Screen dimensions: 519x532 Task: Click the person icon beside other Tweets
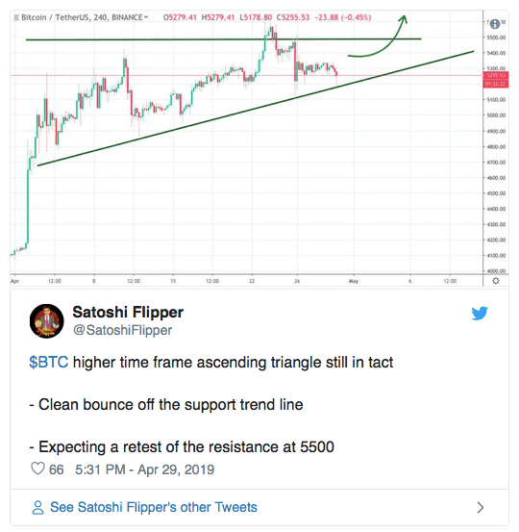click(x=37, y=507)
